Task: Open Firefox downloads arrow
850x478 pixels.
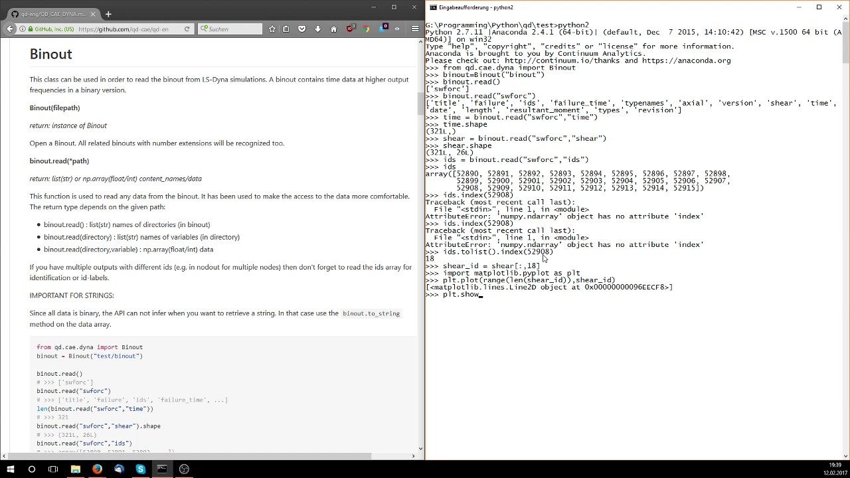Action: 317,29
